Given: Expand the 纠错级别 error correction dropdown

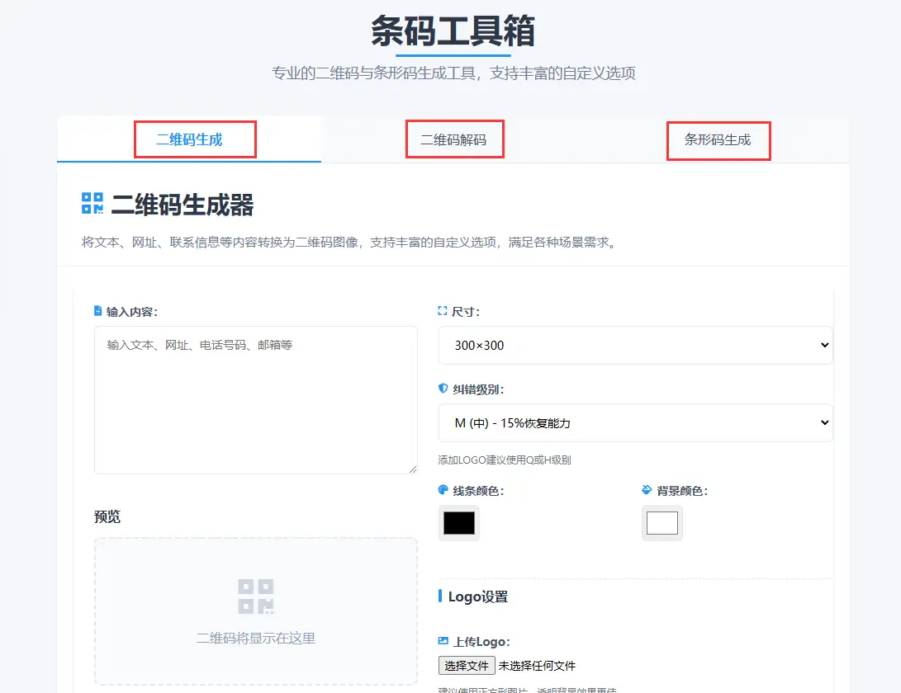Looking at the screenshot, I should tap(635, 422).
